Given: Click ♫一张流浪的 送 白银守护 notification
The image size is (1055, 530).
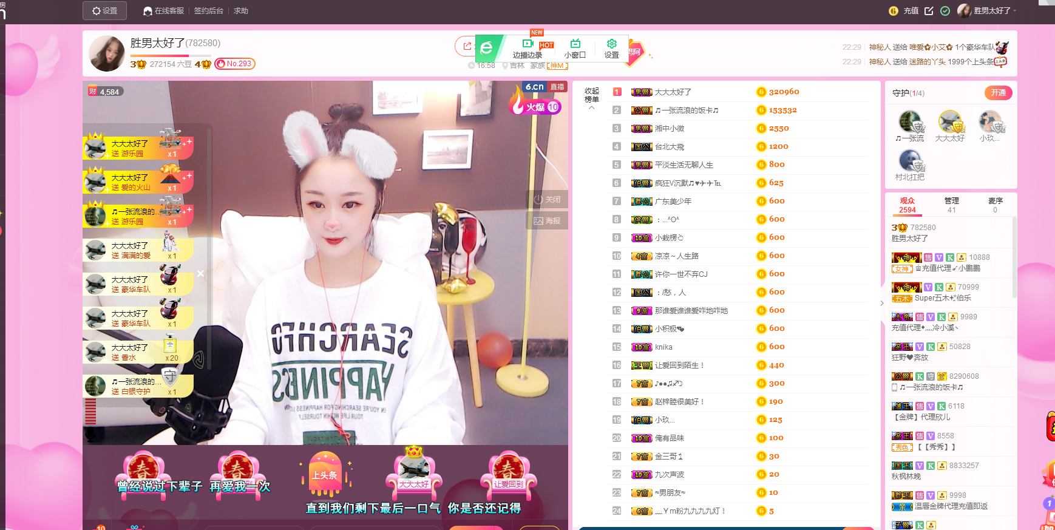Looking at the screenshot, I should coord(138,387).
